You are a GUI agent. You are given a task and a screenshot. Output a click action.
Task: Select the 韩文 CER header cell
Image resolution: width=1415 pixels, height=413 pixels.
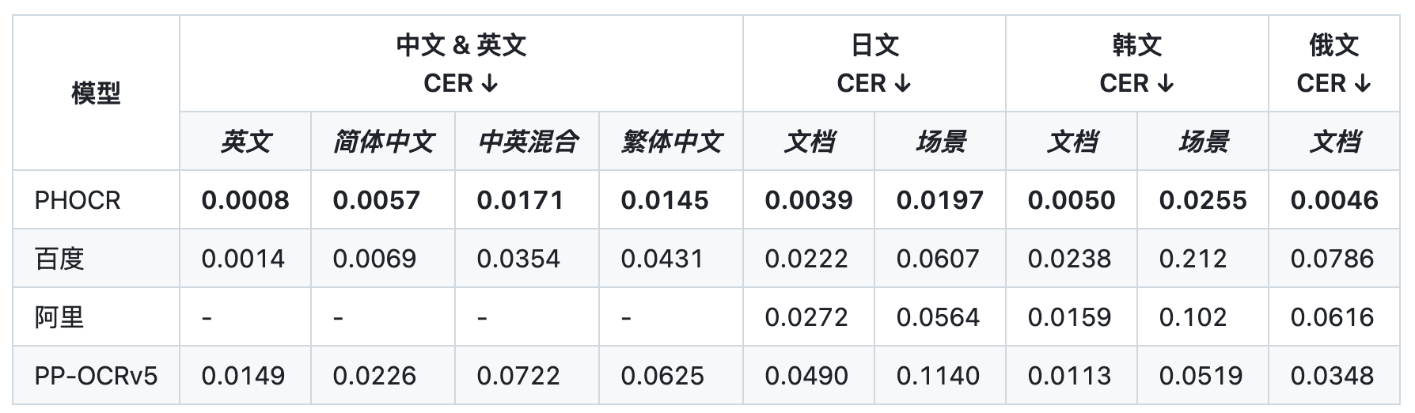pyautogui.click(x=1137, y=64)
